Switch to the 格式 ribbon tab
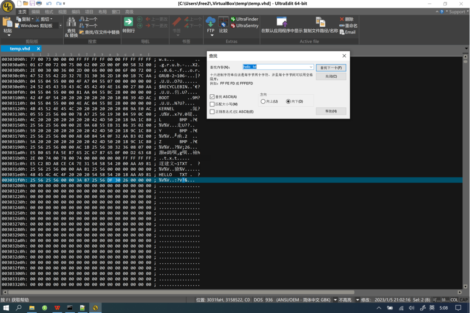The image size is (470, 313). (49, 12)
